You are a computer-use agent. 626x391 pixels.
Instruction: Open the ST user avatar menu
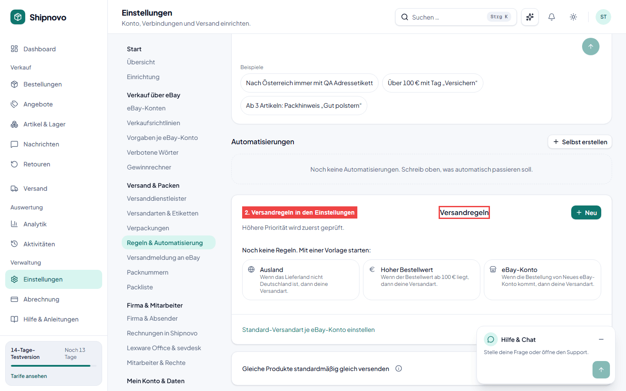[603, 17]
